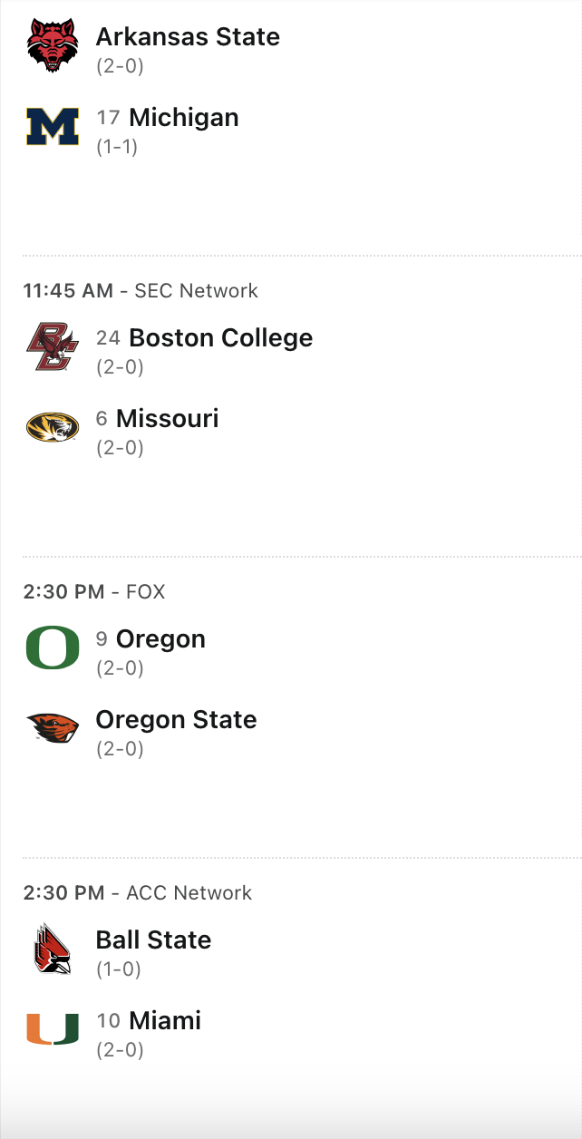Click the Oregon State Beavers logo
The image size is (582, 1139).
tap(53, 729)
